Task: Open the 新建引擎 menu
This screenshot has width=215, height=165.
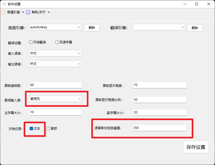Action: pos(14,12)
